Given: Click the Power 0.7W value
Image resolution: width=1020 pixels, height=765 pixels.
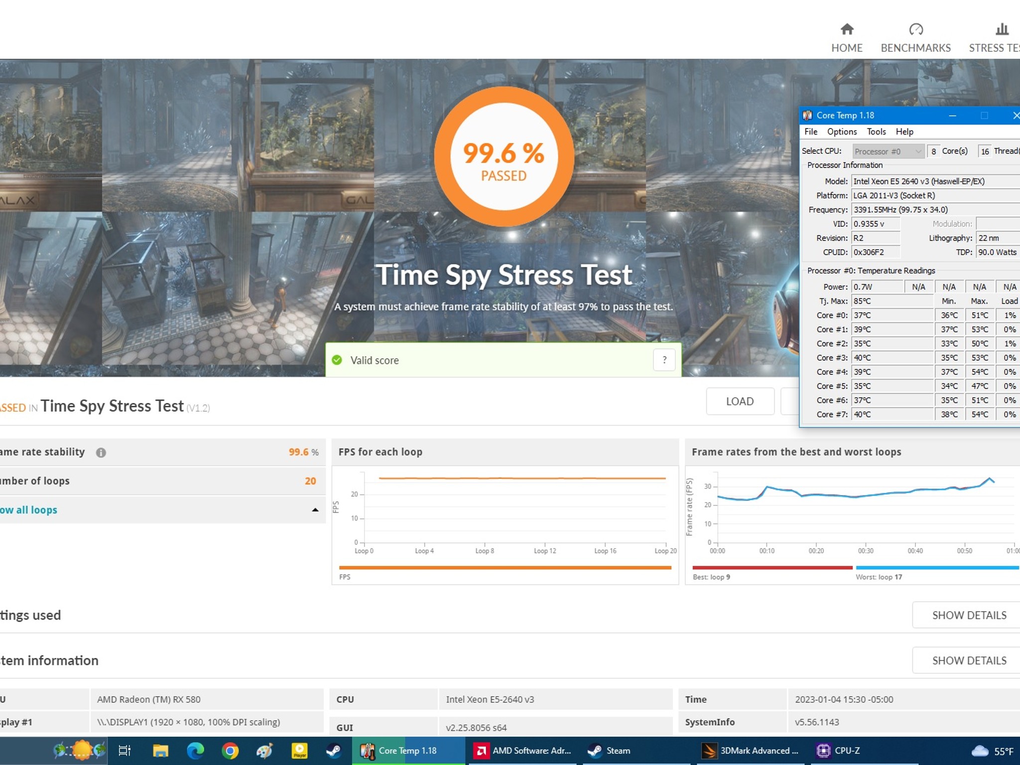Looking at the screenshot, I should pyautogui.click(x=877, y=287).
